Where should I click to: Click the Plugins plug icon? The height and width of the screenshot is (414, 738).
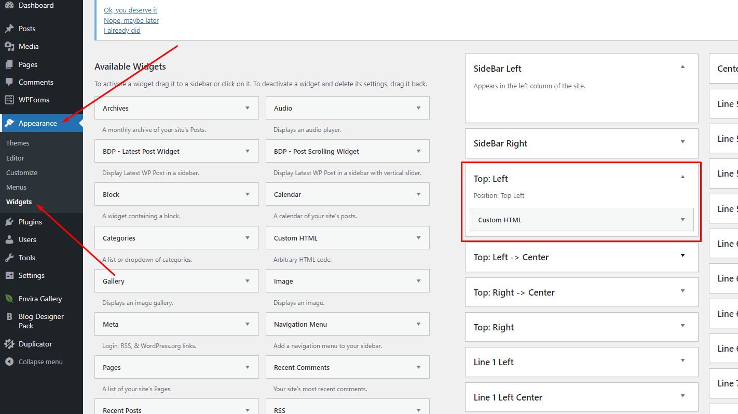pos(9,222)
